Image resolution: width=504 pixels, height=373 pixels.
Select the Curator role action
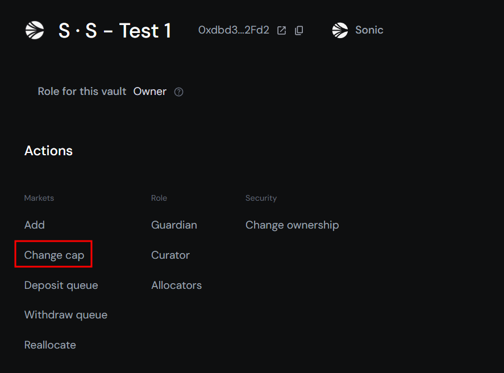coord(170,255)
